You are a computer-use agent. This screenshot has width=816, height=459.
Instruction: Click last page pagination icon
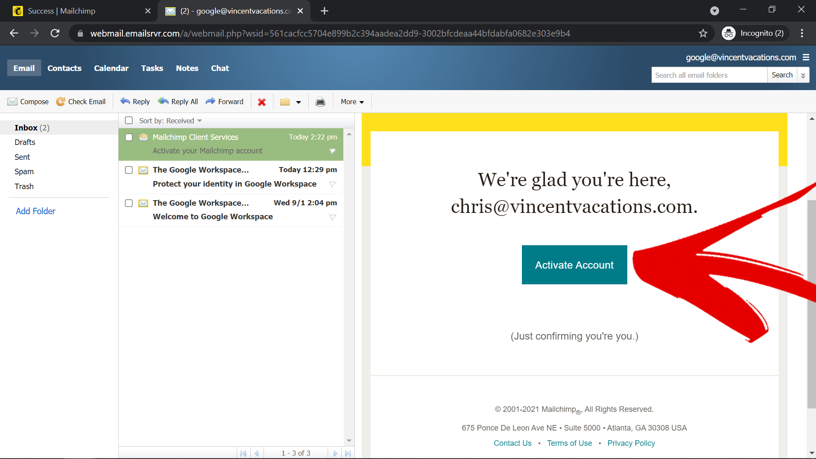(x=348, y=453)
